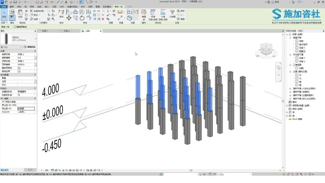Toggle 随轴网移动 checkbox in Properties panel
The width and height of the screenshot is (325, 183).
(x=19, y=68)
